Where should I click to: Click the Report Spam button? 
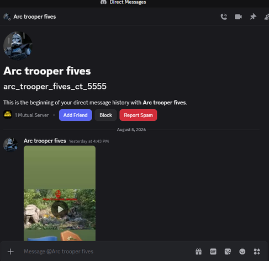pyautogui.click(x=138, y=115)
